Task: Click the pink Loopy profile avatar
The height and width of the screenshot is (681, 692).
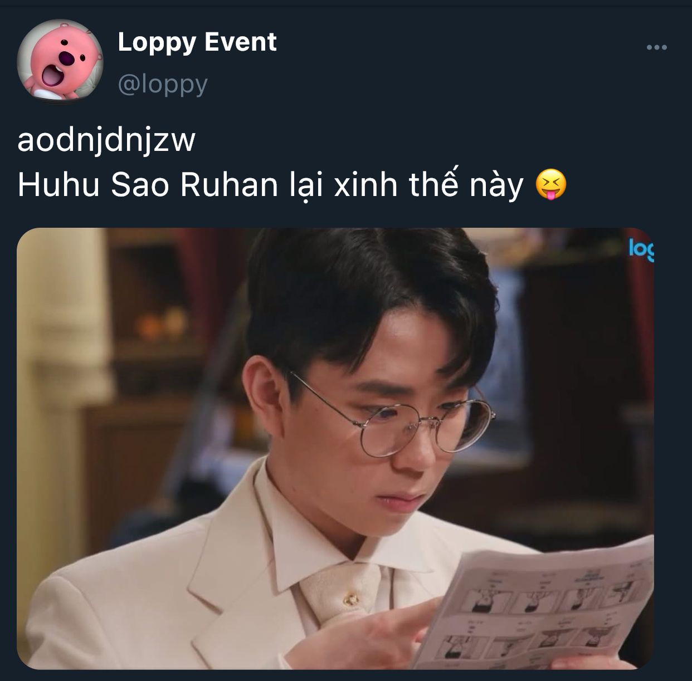Action: (x=60, y=61)
